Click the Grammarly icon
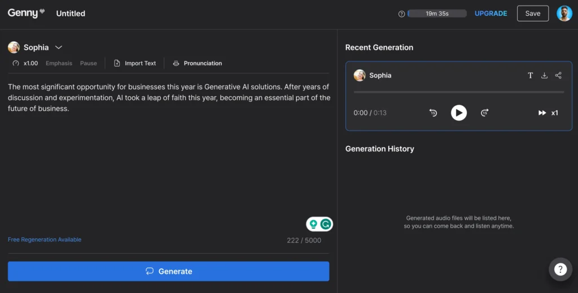 tap(326, 224)
